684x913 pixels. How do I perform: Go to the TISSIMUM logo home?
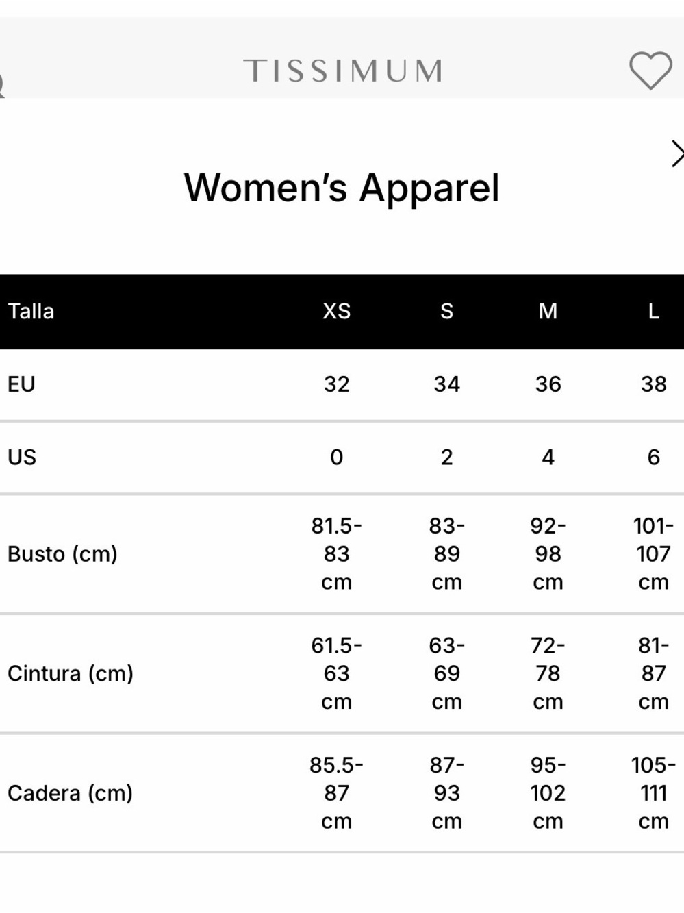pyautogui.click(x=342, y=71)
